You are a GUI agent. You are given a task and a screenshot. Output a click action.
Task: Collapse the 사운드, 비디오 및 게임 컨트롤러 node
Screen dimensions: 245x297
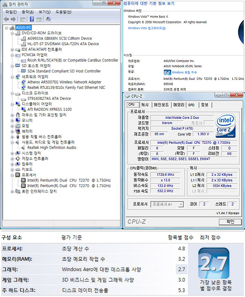12,143
